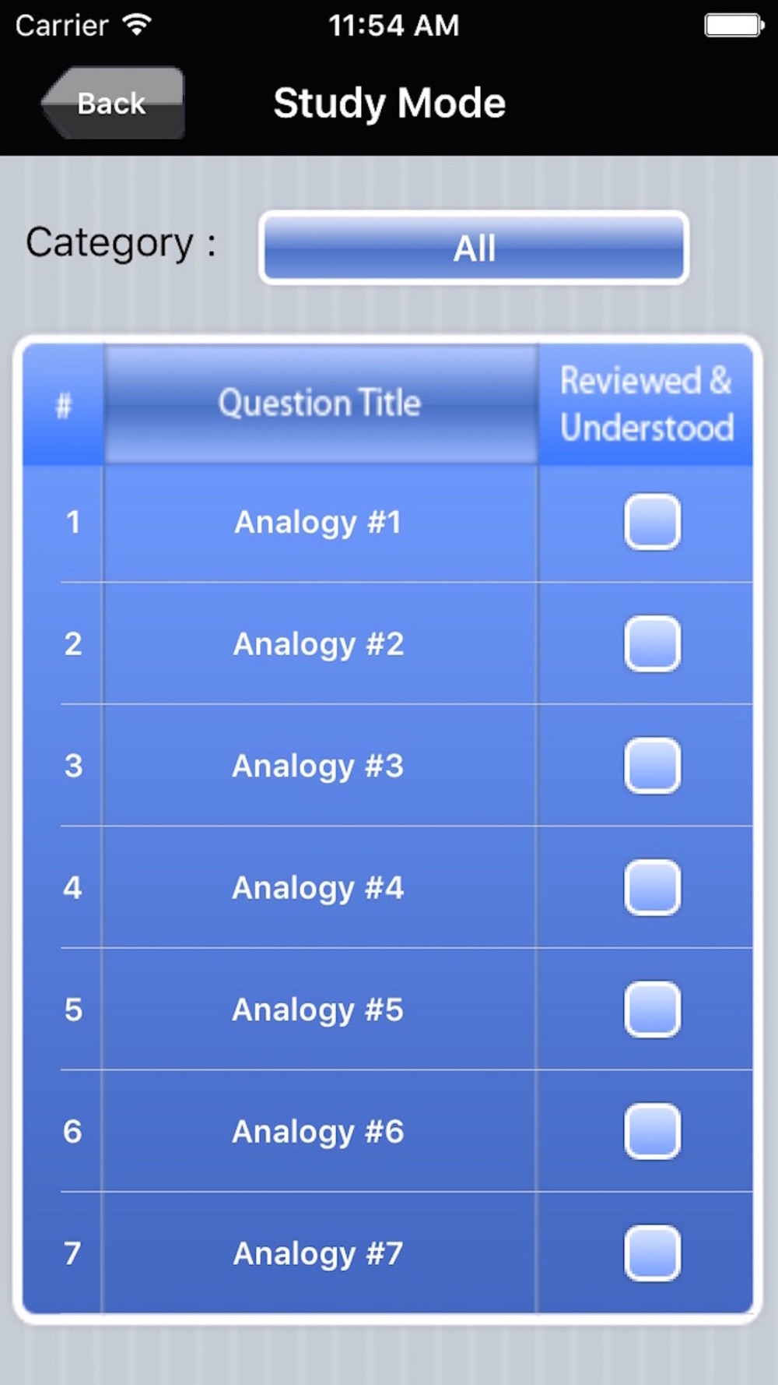Image resolution: width=778 pixels, height=1385 pixels.
Task: Open the Analogy #5 question
Action: pyautogui.click(x=318, y=1010)
